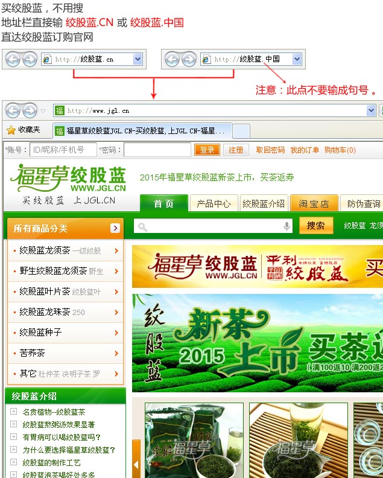Click plus icon beside 为什么要选择福星草绞股蓝?
This screenshot has height=478, width=383.
click(x=14, y=450)
